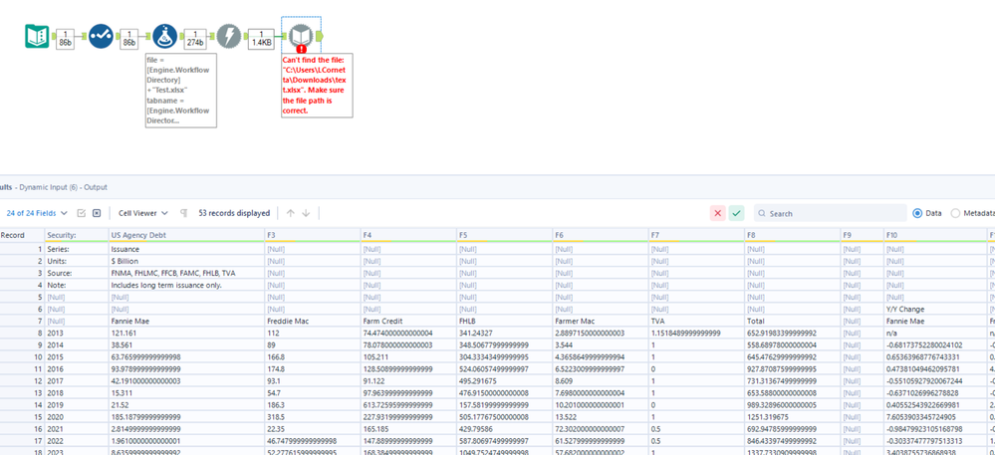Open the Cell Viewer dropdown

(142, 213)
